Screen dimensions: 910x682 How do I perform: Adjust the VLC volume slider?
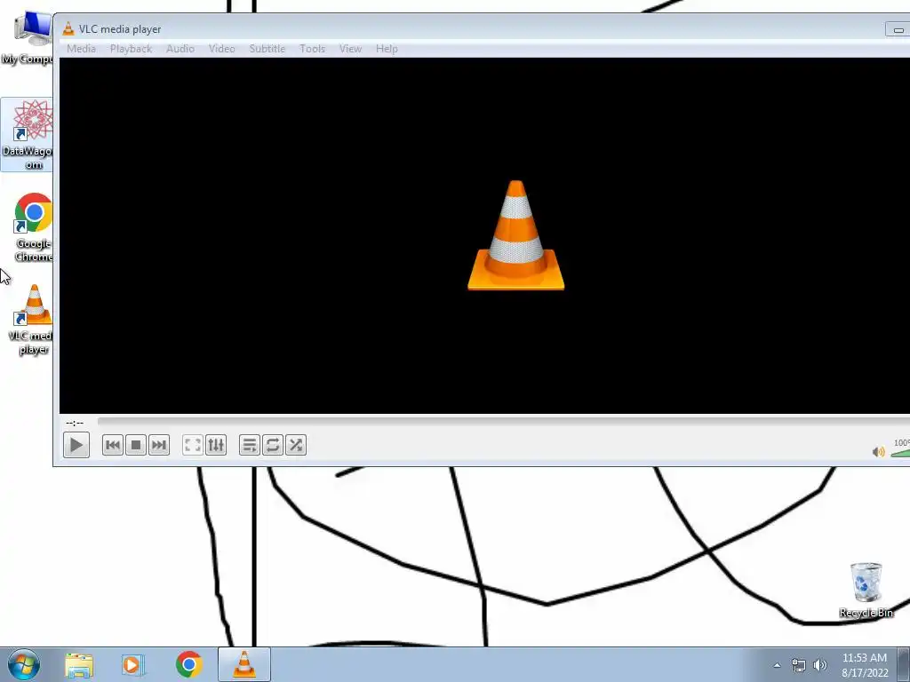[x=900, y=452]
